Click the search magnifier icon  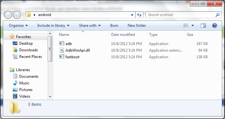pyautogui.click(x=218, y=15)
